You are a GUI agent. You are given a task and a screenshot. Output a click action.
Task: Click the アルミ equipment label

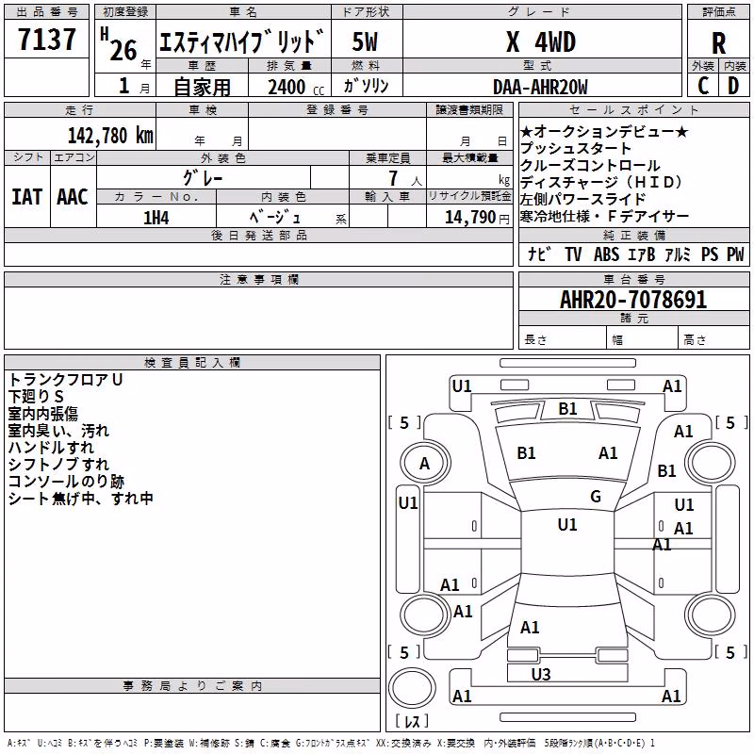pos(678,254)
